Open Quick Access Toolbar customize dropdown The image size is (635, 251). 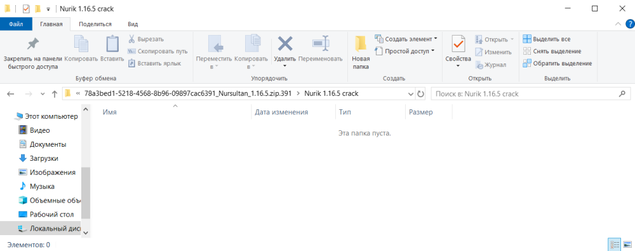pos(48,9)
